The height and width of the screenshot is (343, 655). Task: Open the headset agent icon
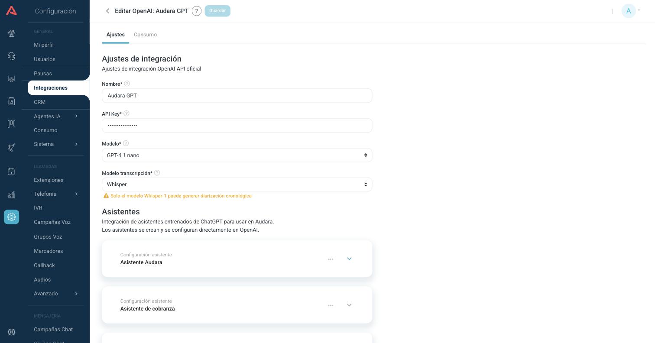12,56
